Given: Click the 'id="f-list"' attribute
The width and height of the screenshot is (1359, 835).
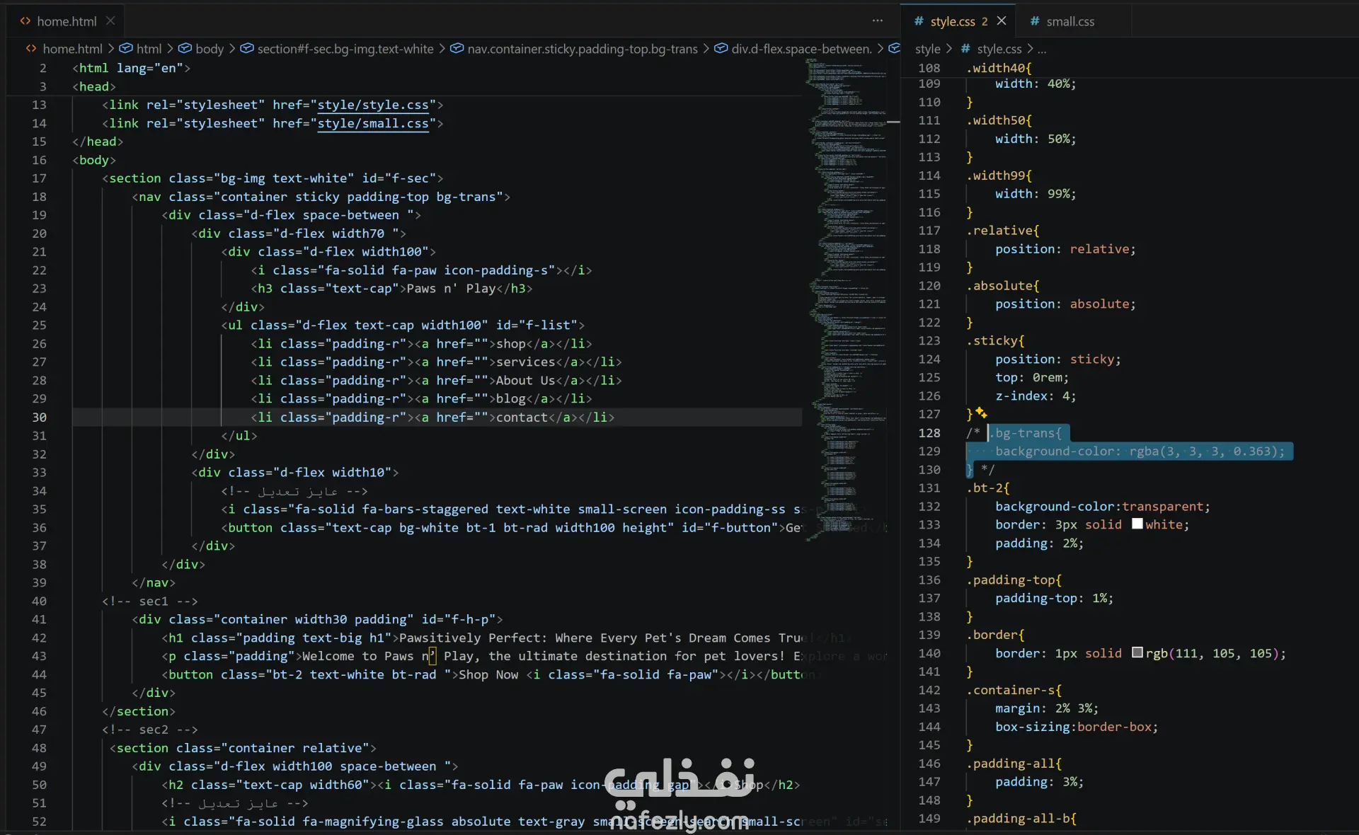Looking at the screenshot, I should tap(536, 326).
